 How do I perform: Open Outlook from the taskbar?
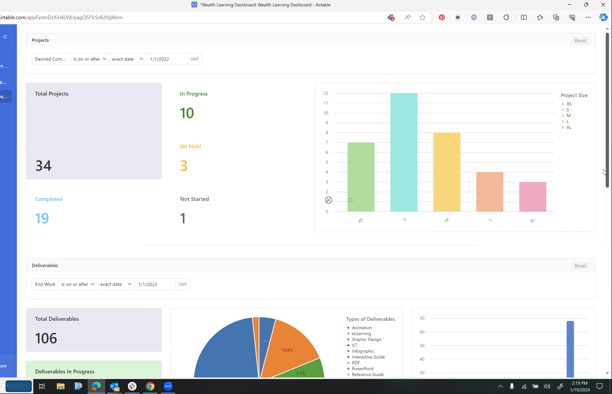(114, 386)
